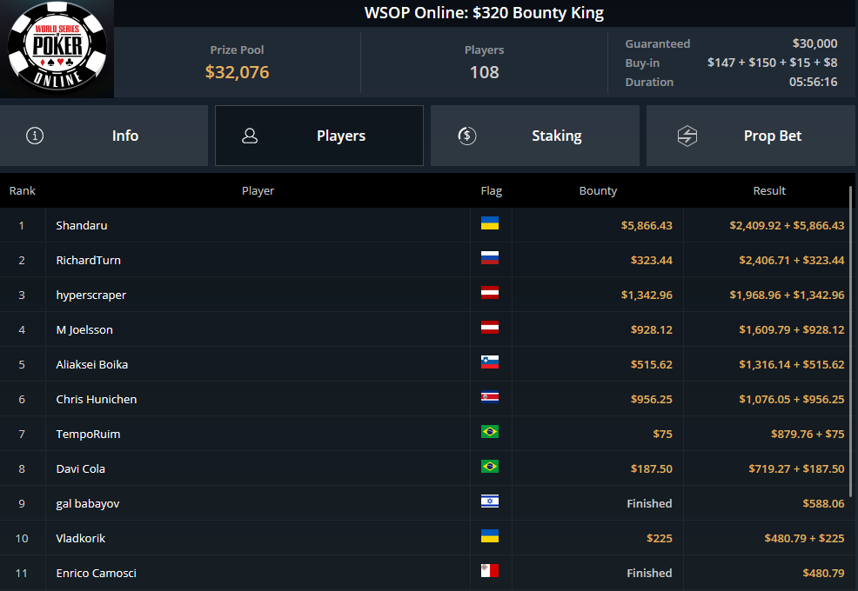The image size is (858, 591).
Task: Click Enrico Camosci's Malta flag icon
Action: pyautogui.click(x=490, y=571)
